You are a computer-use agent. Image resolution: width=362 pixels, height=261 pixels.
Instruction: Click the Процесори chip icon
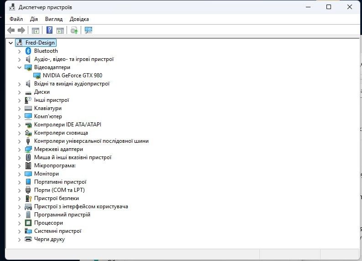(x=28, y=223)
